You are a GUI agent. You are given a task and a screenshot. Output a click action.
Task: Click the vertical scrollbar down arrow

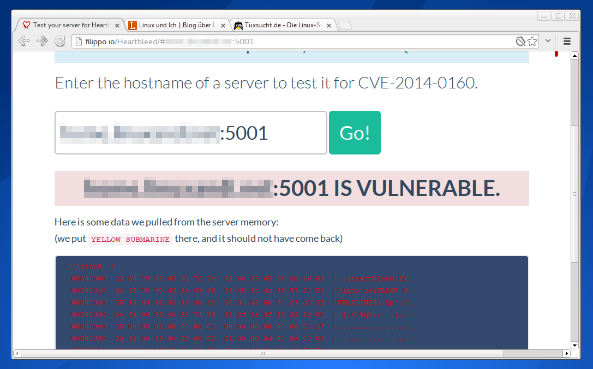click(574, 345)
